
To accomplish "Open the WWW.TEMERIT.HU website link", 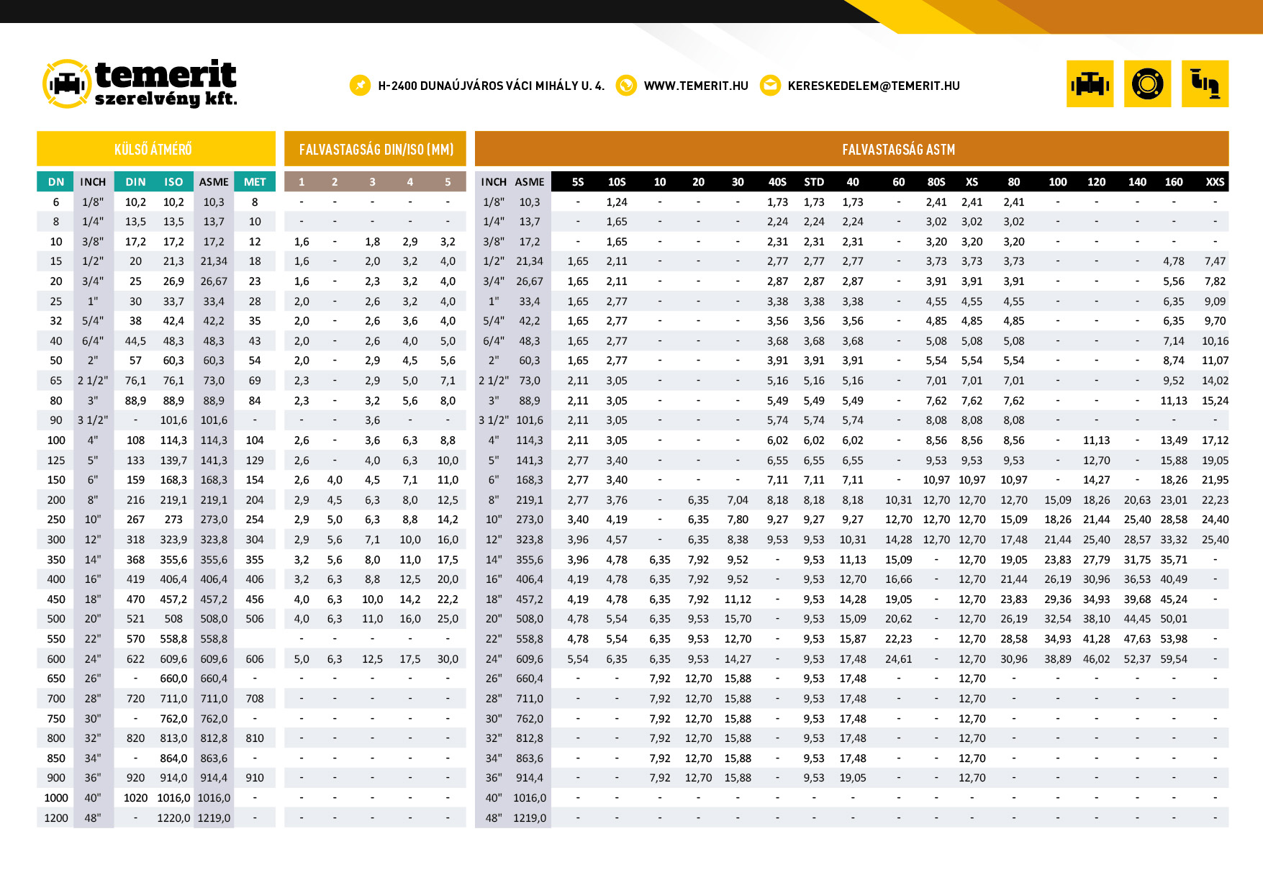I will coord(696,86).
